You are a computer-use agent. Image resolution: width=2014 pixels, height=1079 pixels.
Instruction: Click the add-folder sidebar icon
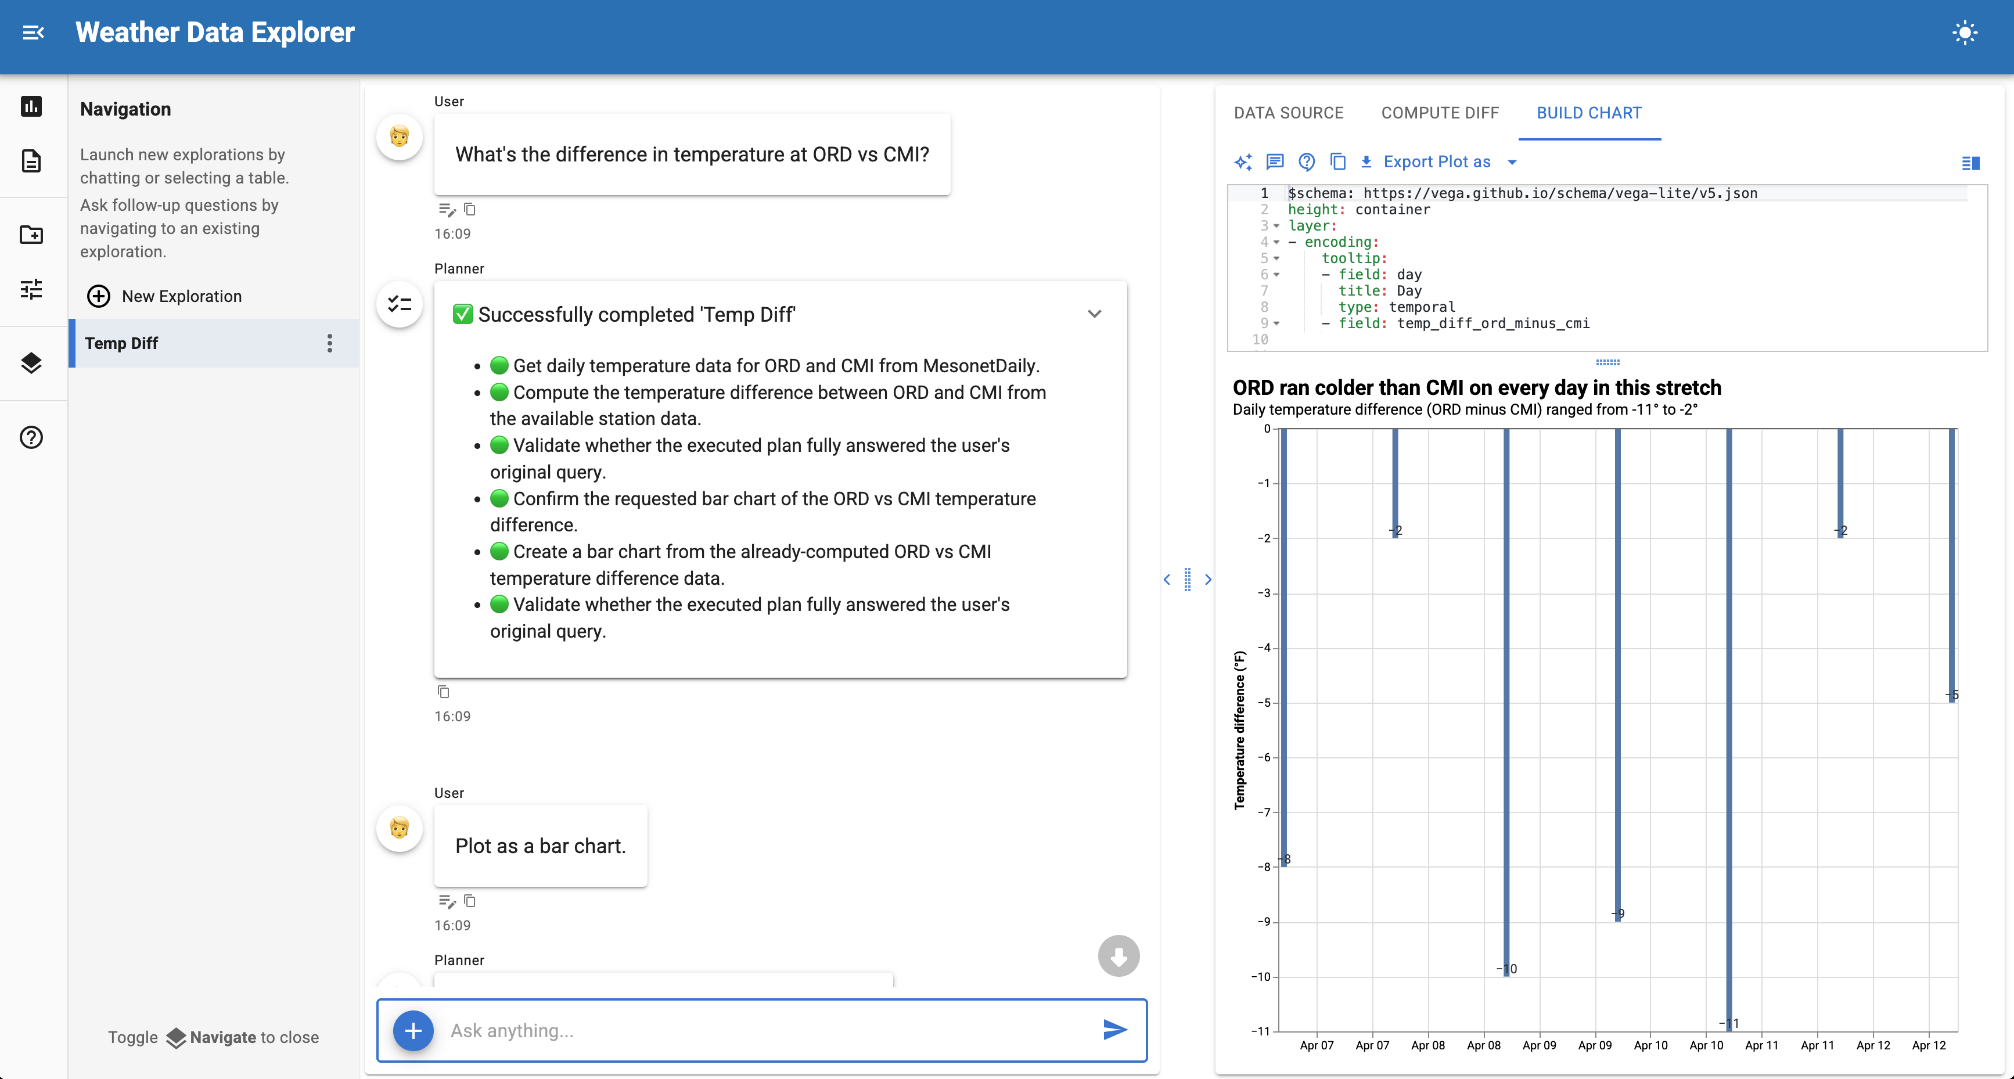click(x=31, y=234)
